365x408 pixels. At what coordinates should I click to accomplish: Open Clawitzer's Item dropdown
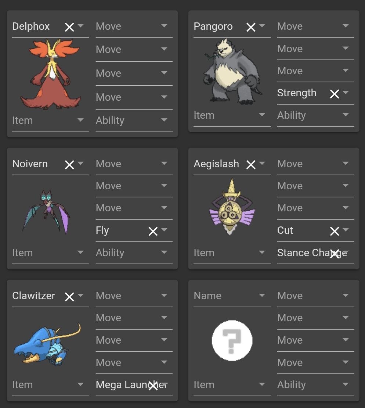tap(50, 385)
